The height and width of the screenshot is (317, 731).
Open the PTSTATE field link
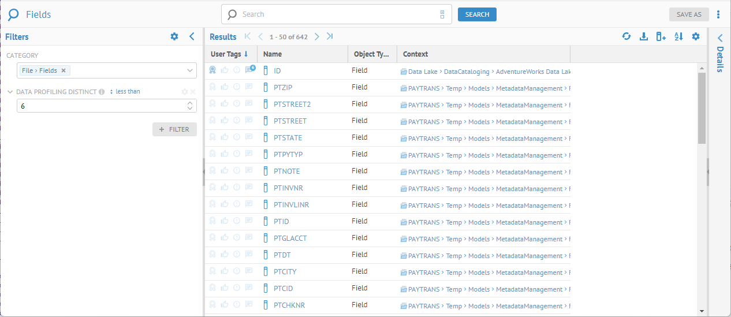288,138
